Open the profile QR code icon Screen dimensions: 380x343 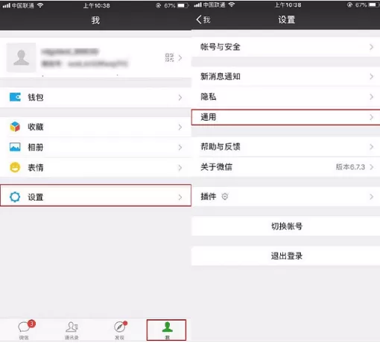click(x=169, y=57)
